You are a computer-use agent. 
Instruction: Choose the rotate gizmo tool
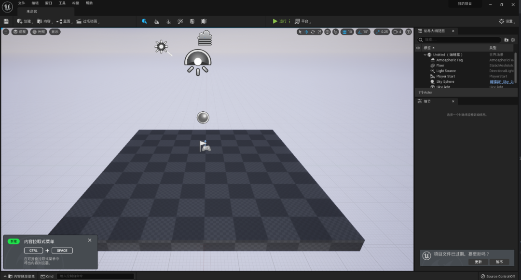[313, 32]
